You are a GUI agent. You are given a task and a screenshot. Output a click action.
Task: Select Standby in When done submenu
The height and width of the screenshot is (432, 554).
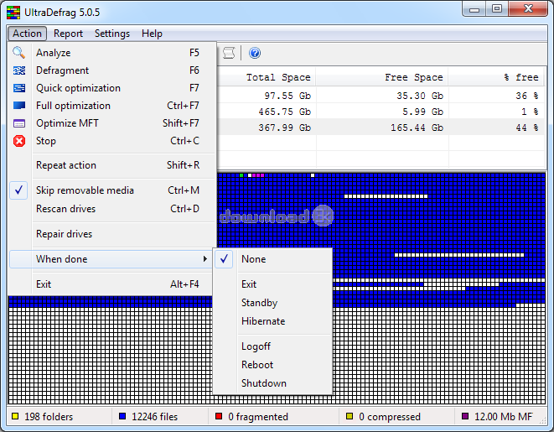tap(272, 303)
